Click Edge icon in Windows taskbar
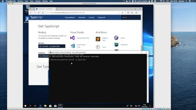This screenshot has width=196, height=110. click(40, 106)
